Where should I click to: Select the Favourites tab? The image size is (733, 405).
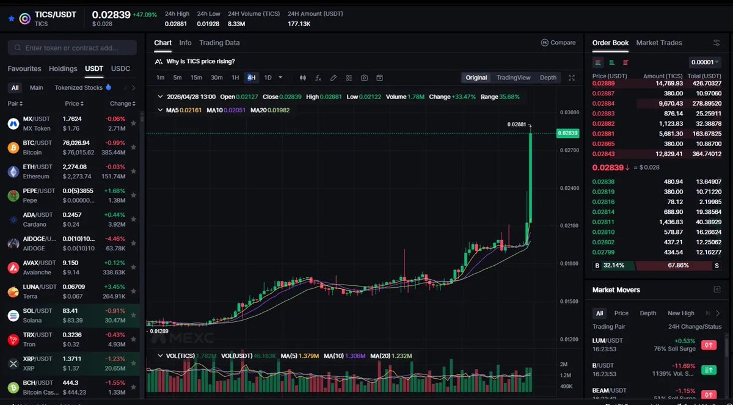coord(24,68)
